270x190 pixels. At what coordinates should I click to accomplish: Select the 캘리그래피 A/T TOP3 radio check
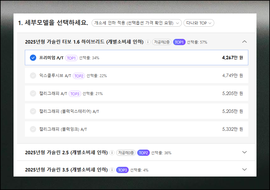pyautogui.click(x=33, y=93)
